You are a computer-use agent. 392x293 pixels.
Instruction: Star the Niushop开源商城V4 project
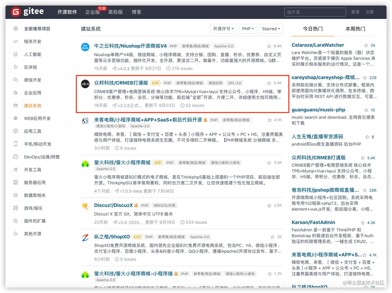tap(269, 46)
